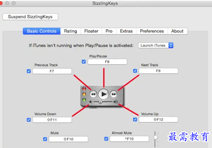
Task: Edit the Volume Down ⇧F11 shortcut field
Action: pyautogui.click(x=52, y=120)
